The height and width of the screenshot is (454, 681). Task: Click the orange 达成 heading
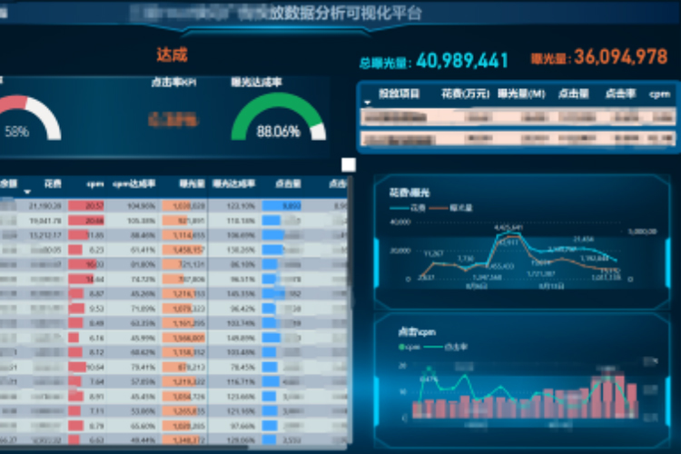point(172,55)
